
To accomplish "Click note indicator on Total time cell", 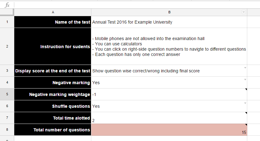I will tap(246, 113).
